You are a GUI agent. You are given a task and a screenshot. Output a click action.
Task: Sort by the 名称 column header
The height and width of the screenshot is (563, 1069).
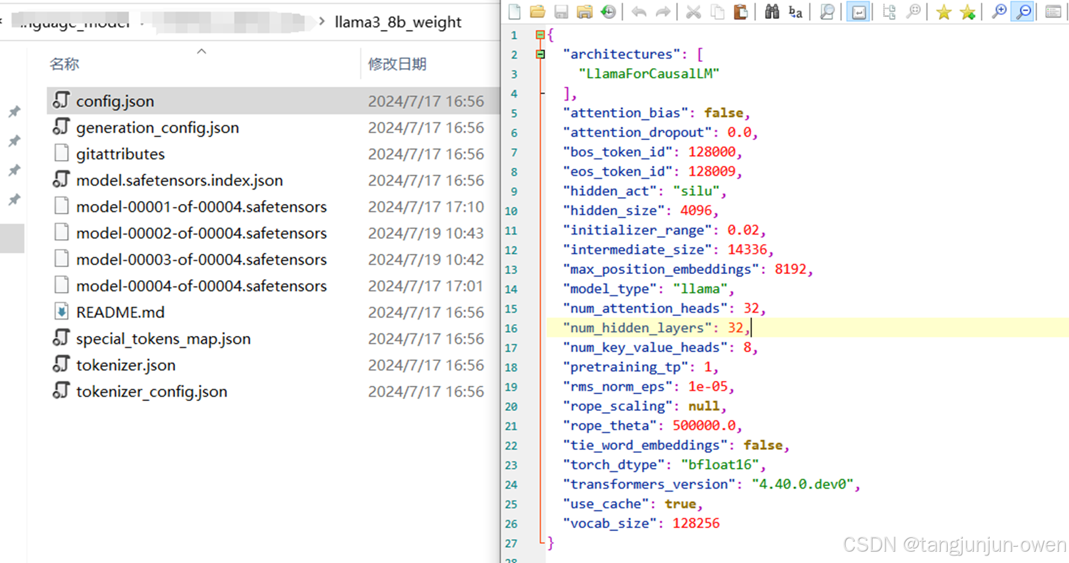pyautogui.click(x=64, y=64)
